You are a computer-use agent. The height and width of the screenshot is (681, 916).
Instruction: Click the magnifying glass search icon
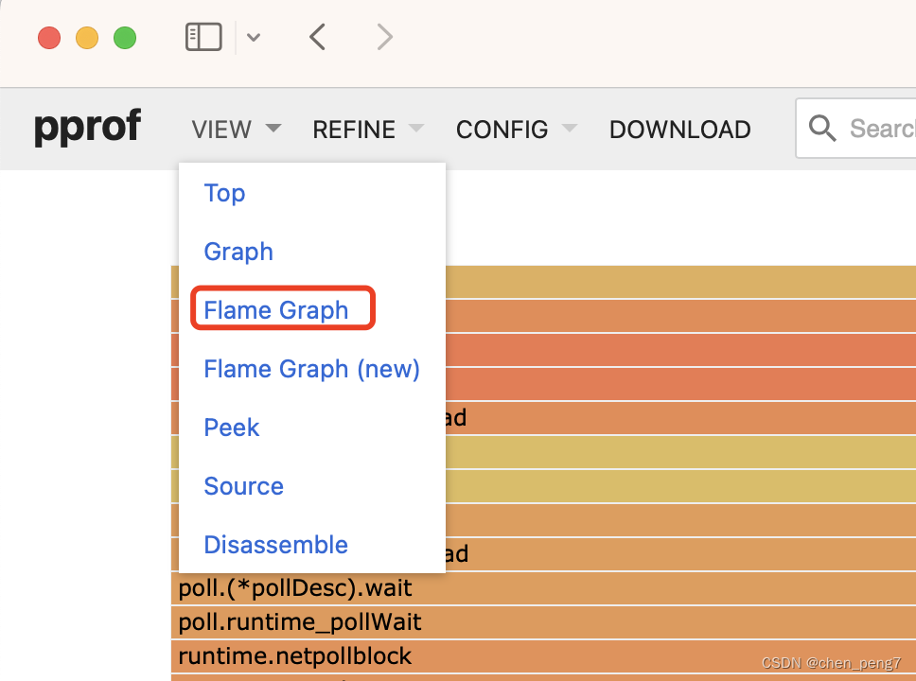[822, 128]
